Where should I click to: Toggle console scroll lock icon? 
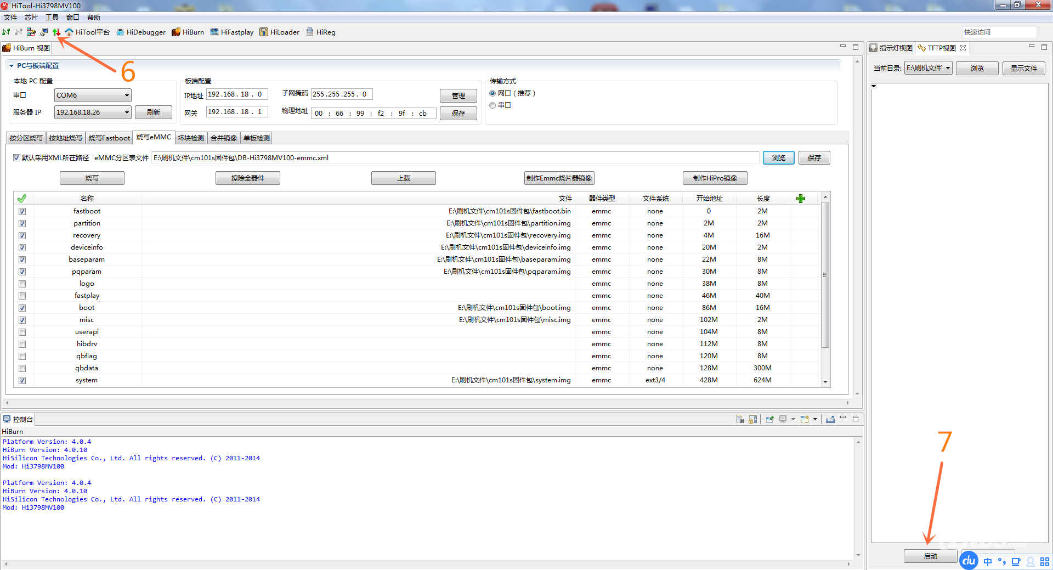click(x=752, y=419)
